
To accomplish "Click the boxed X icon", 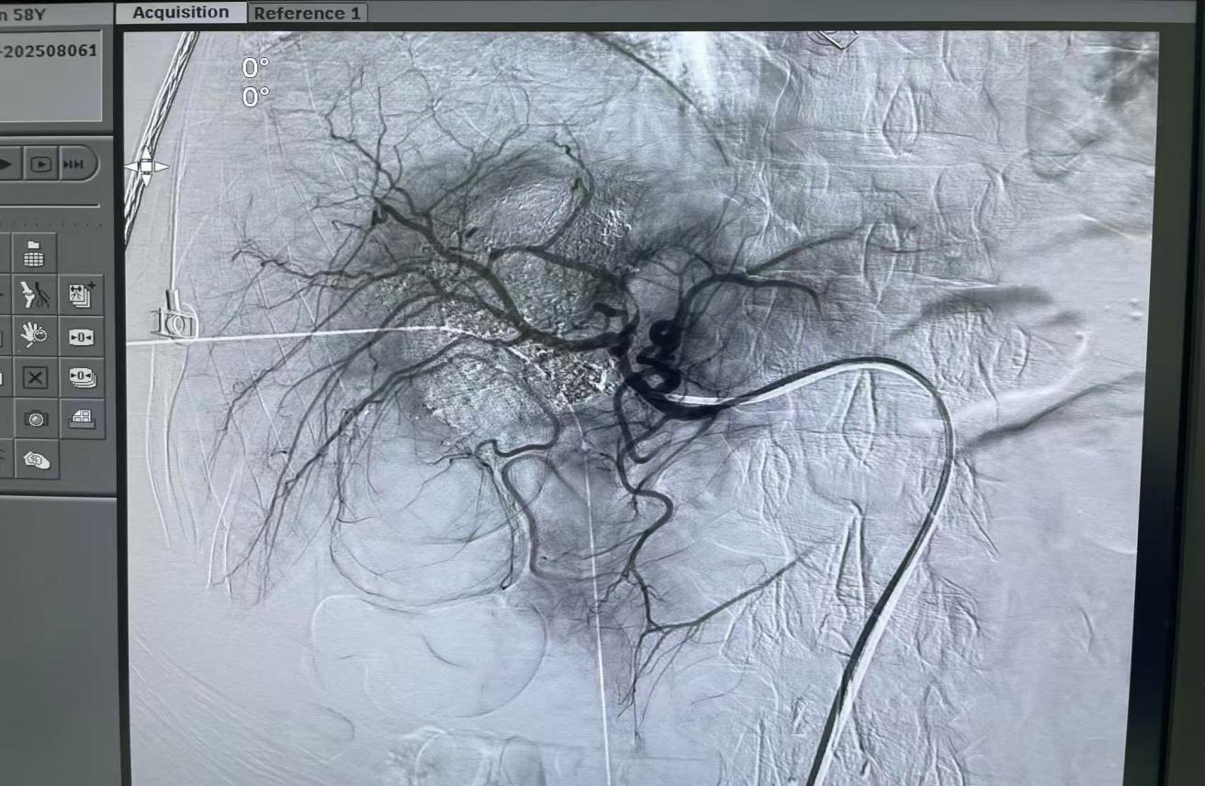I will [35, 377].
